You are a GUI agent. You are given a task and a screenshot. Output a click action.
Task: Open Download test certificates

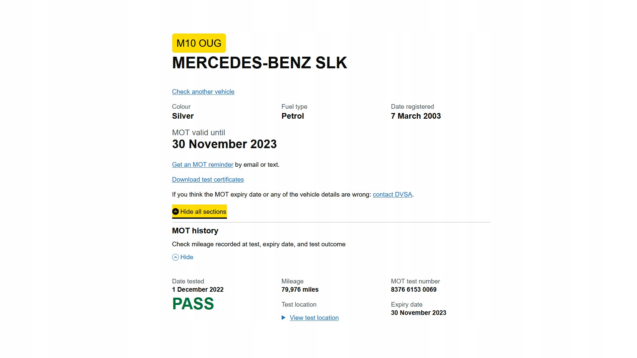pos(208,180)
